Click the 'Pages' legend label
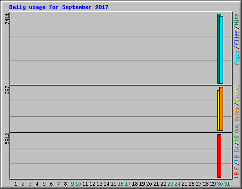The image size is (242, 189). 236,58
